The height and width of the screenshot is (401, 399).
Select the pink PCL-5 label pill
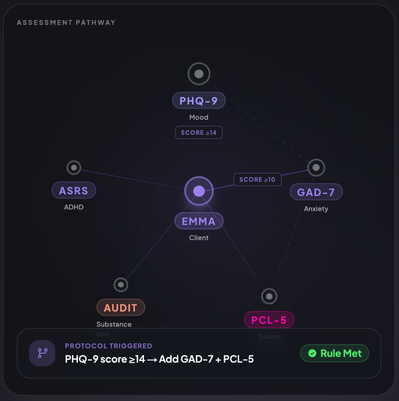[x=269, y=320]
